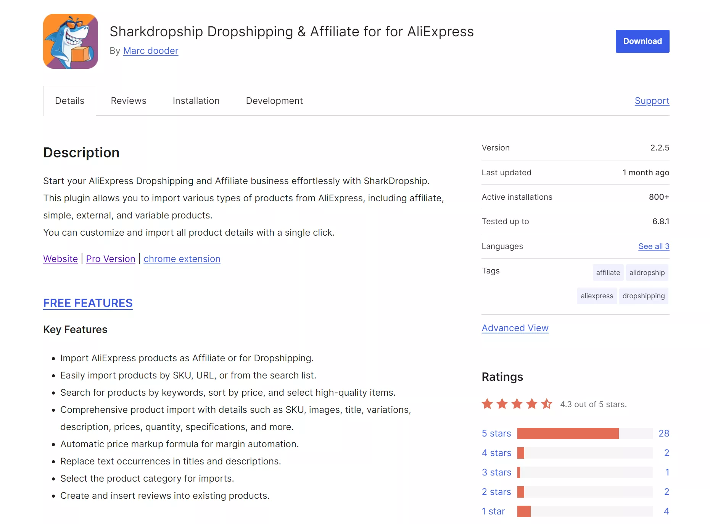The image size is (710, 524).
Task: Open the Pro Version link
Action: coord(111,259)
